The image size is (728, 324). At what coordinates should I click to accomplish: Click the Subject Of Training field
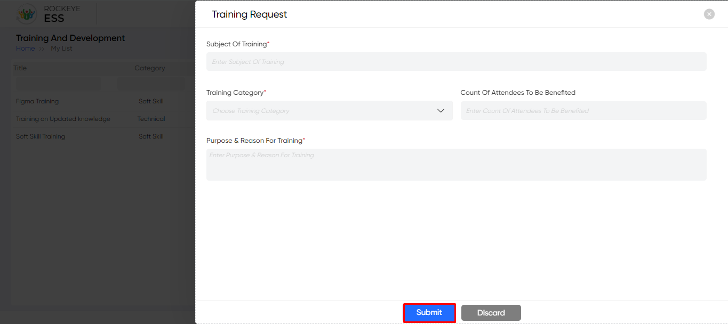pos(456,62)
